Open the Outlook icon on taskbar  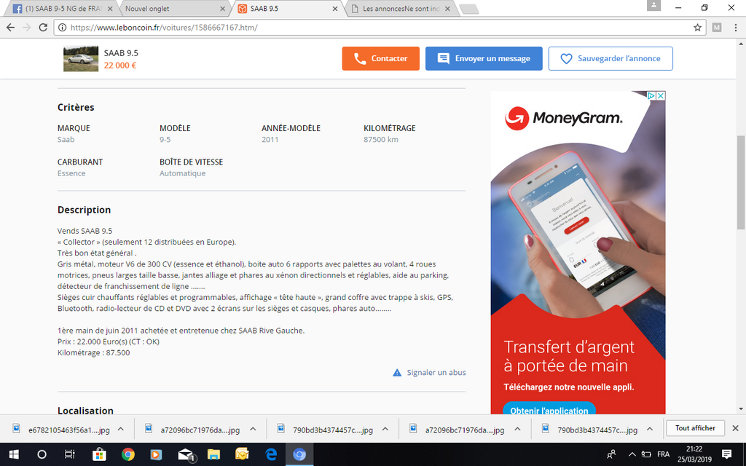tap(242, 454)
